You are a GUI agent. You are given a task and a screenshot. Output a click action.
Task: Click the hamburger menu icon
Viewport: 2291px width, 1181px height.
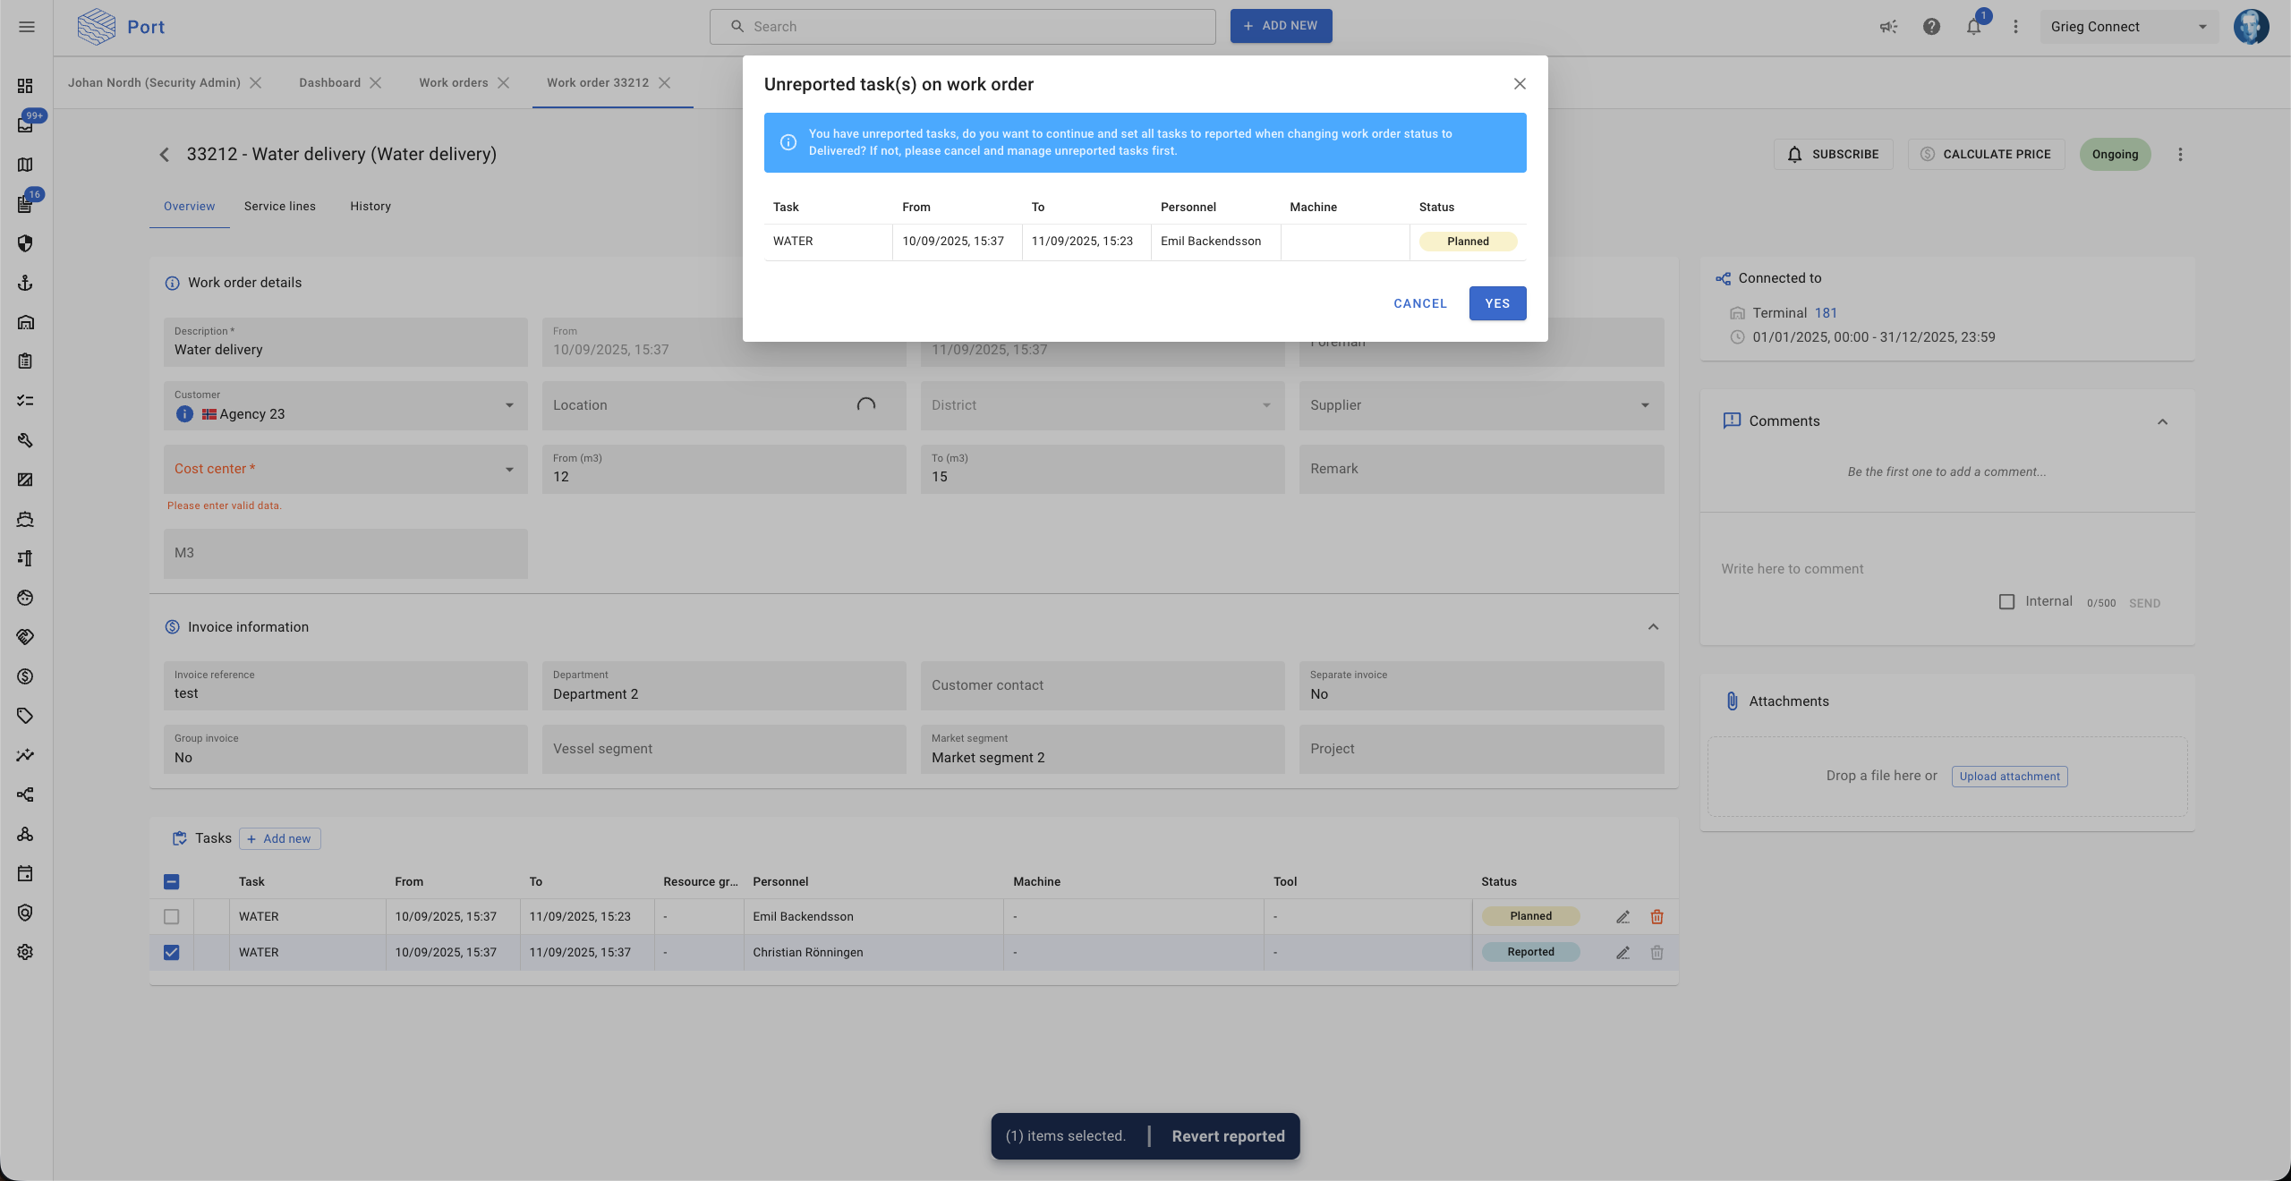point(27,27)
